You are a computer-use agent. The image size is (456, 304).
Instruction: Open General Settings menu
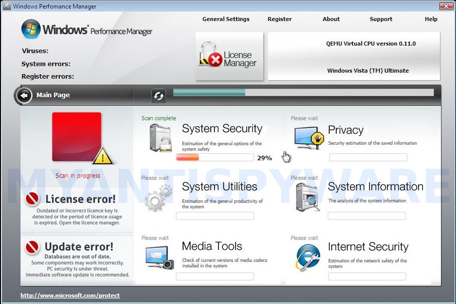226,19
